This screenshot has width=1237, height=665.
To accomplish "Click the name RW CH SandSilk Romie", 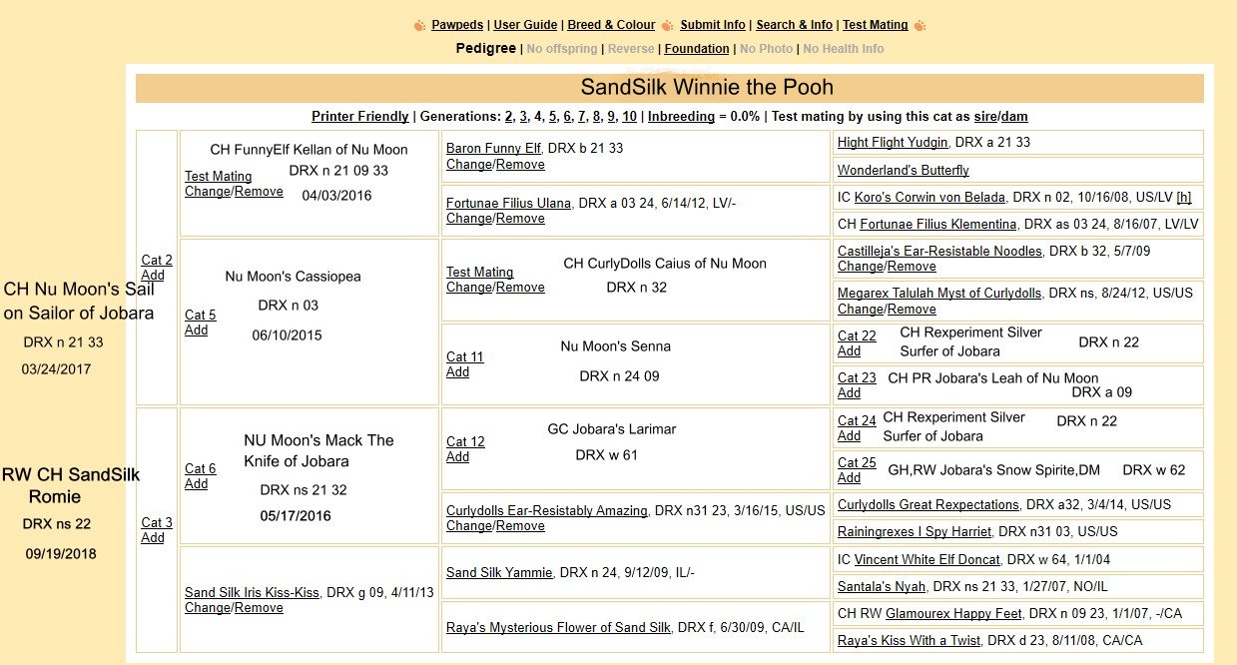I will pyautogui.click(x=71, y=485).
